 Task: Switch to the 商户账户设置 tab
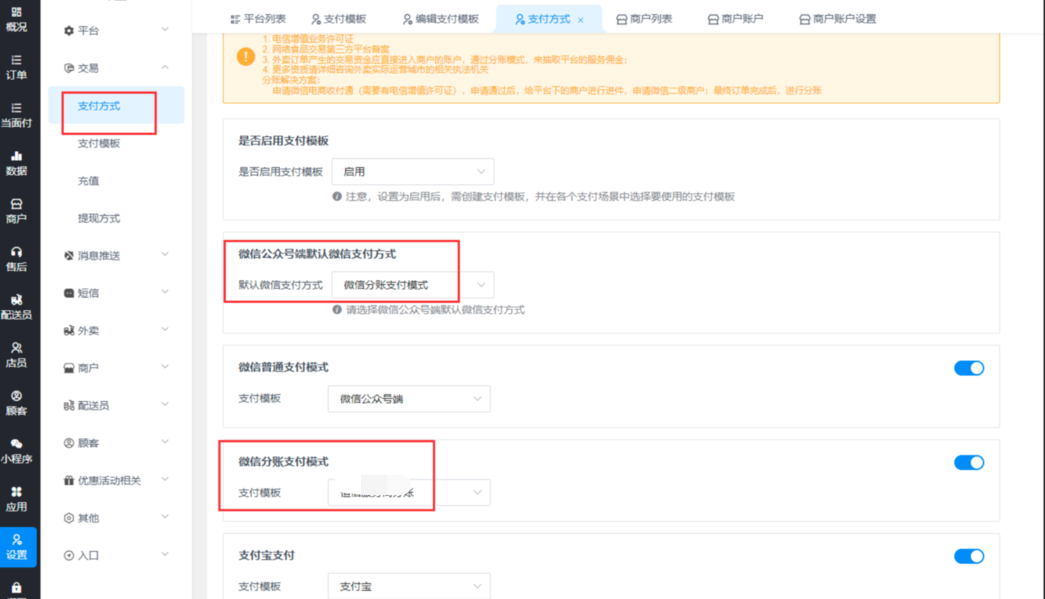pyautogui.click(x=837, y=19)
